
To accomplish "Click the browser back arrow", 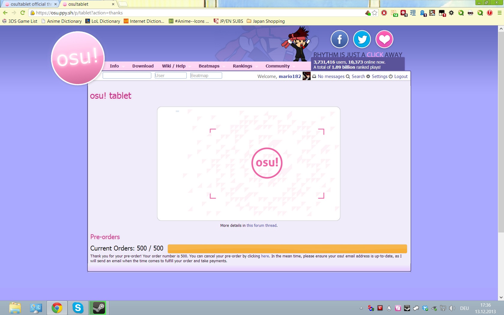I will click(x=5, y=13).
